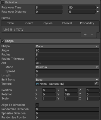Click the Spherize Direction label
101x120 pixels.
click(13, 113)
